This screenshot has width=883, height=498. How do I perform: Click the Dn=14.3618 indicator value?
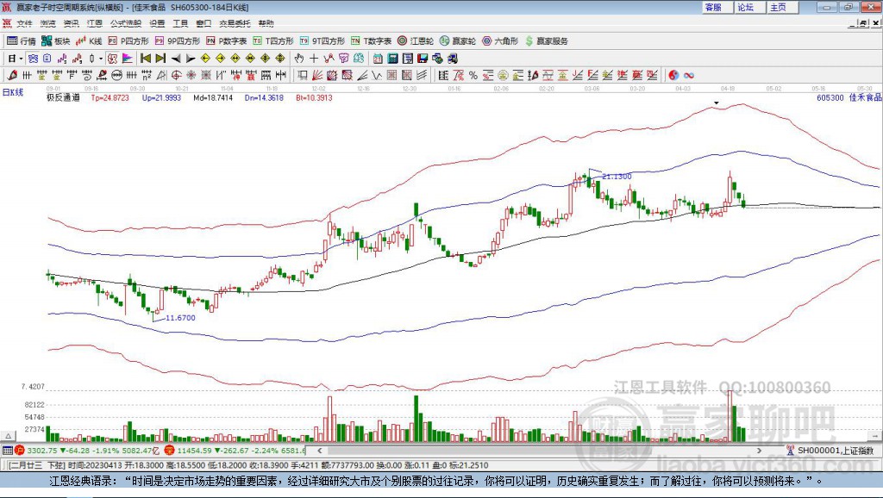point(264,97)
